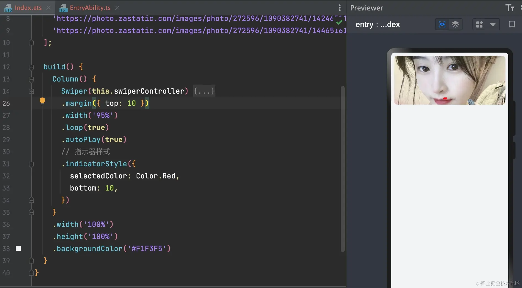
Task: Click the Column() code text
Action: coord(70,79)
